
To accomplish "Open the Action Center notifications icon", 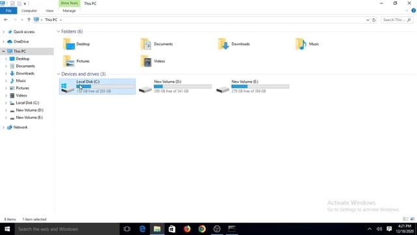I will click(389, 229).
